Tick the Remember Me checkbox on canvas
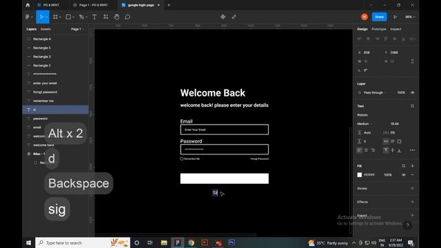441x248 pixels. (182, 159)
